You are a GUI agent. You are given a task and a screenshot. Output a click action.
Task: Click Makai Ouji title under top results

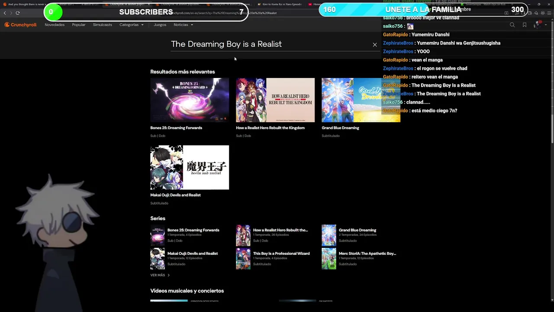click(175, 195)
